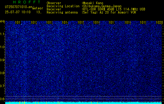This screenshot has width=164, height=104.
Task: Click the 1019 time marker
Action: coord(143,22)
